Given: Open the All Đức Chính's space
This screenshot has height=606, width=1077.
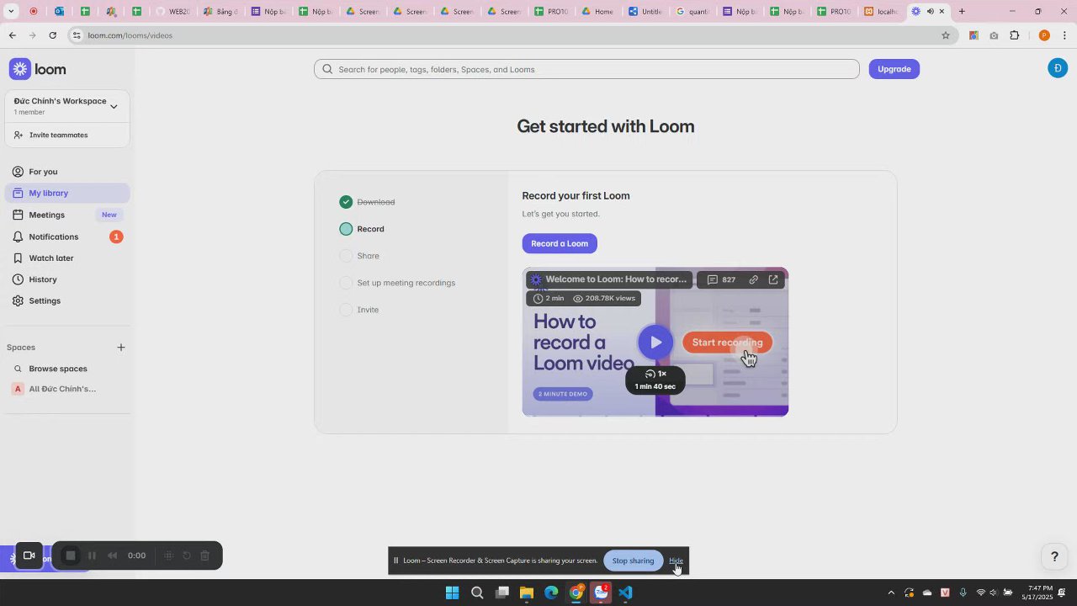Looking at the screenshot, I should click(x=67, y=389).
